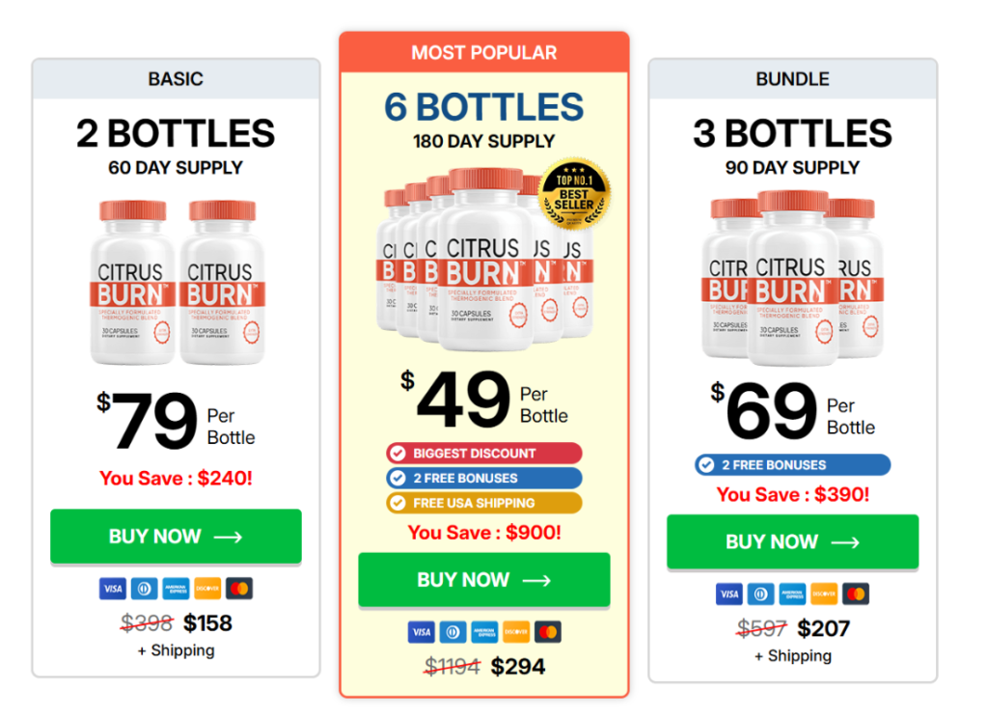Click the American Express icon under 6 Bottles

point(484,632)
